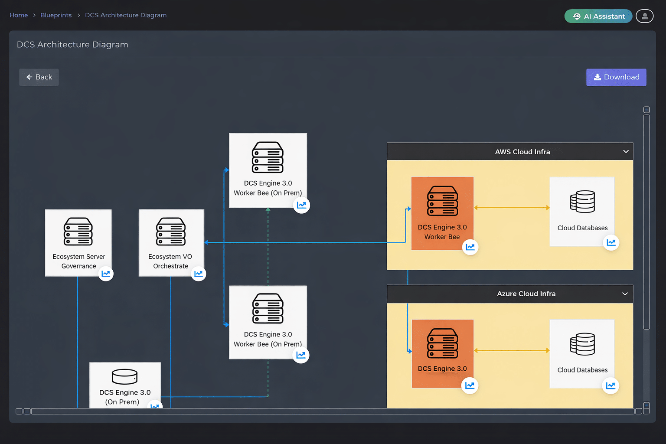666x444 pixels.
Task: Click metrics icon on top On Prem Worker Bee
Action: point(301,205)
